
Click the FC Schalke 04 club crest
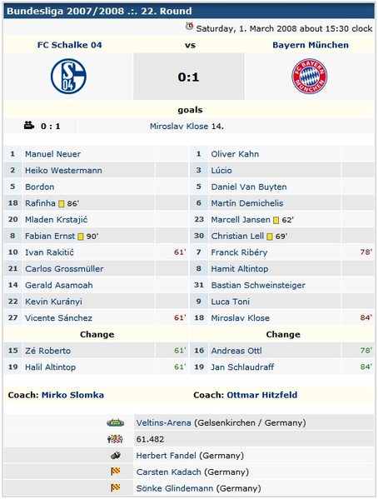(68, 77)
